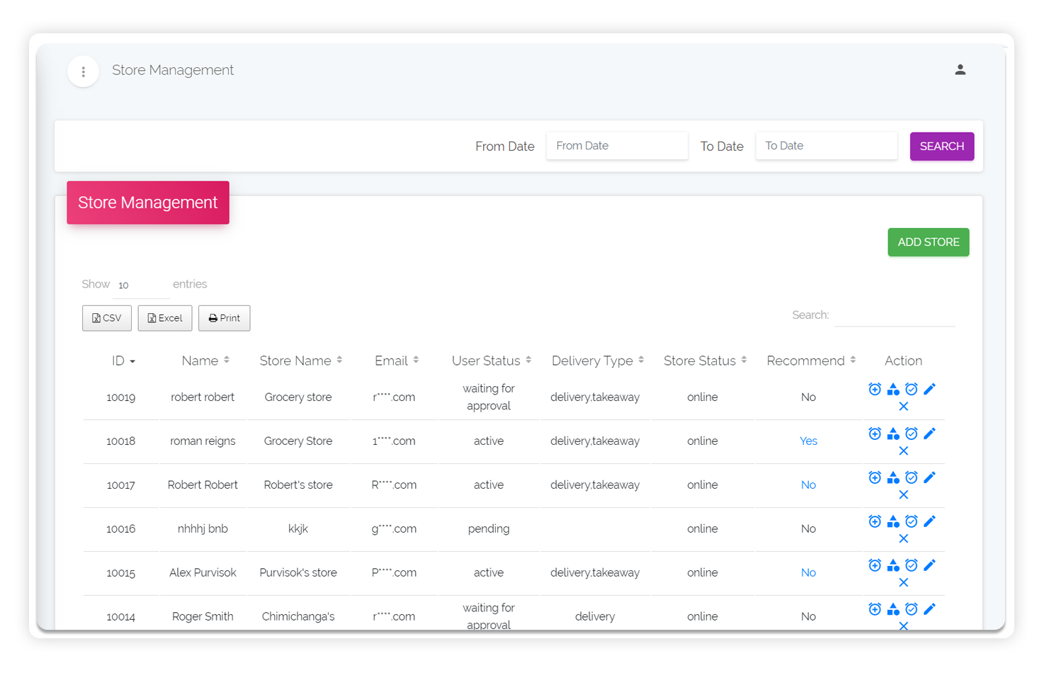Edit Purvisok's store with pencil icon
This screenshot has width=1049, height=673.
coord(929,565)
